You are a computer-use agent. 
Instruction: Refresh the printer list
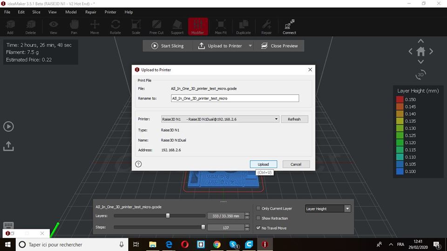pos(294,119)
